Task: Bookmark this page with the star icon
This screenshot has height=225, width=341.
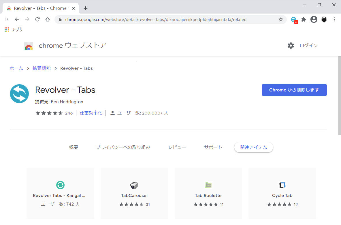Action: click(x=281, y=20)
